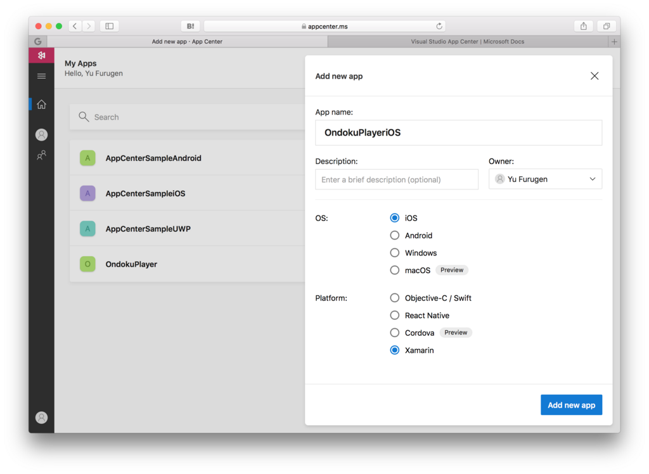Click the App name input field

[459, 133]
